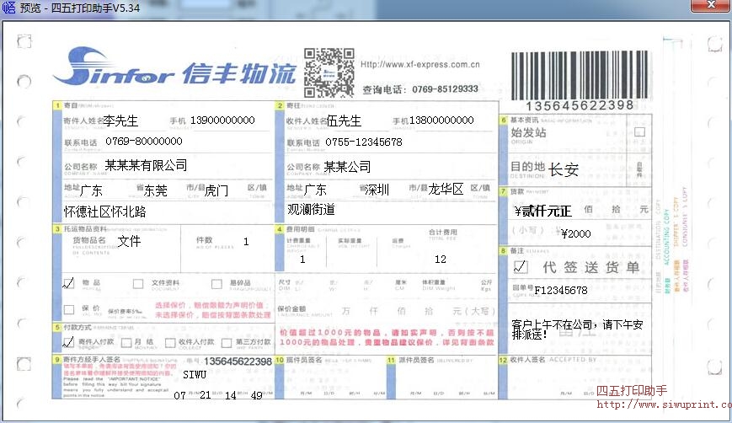Toggle the 第三方付款 checkbox
Viewport: 732px width, 423px height.
pyautogui.click(x=227, y=343)
